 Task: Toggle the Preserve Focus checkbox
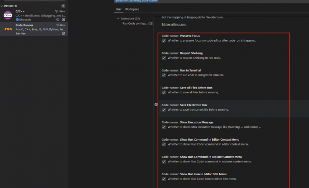[x=164, y=41]
